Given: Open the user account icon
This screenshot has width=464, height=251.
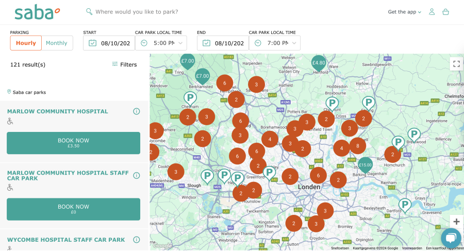Looking at the screenshot, I should coord(432,12).
